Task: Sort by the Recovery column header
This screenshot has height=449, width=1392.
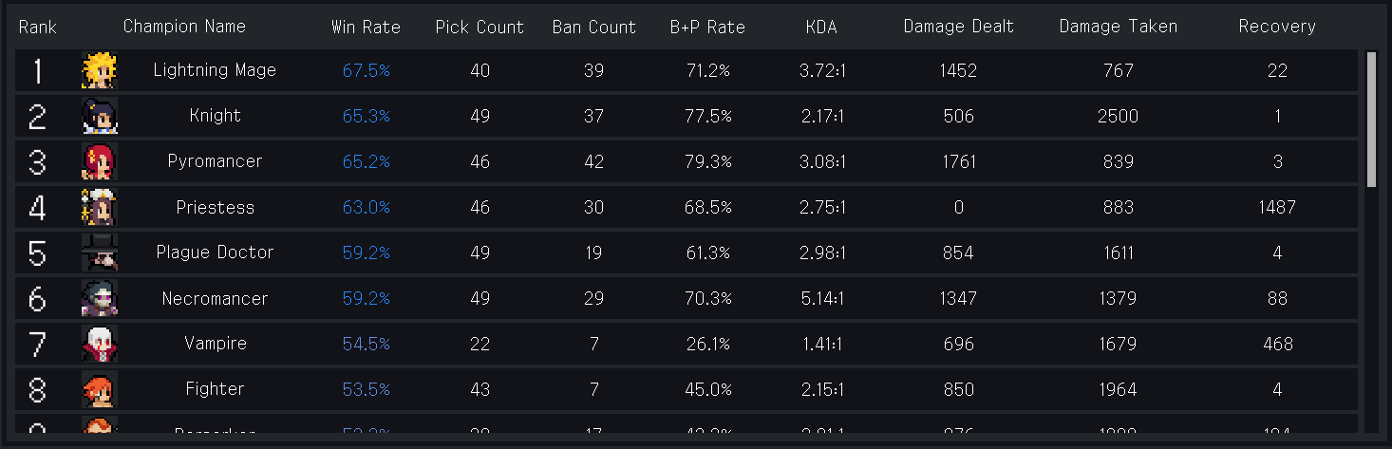Action: tap(1277, 27)
